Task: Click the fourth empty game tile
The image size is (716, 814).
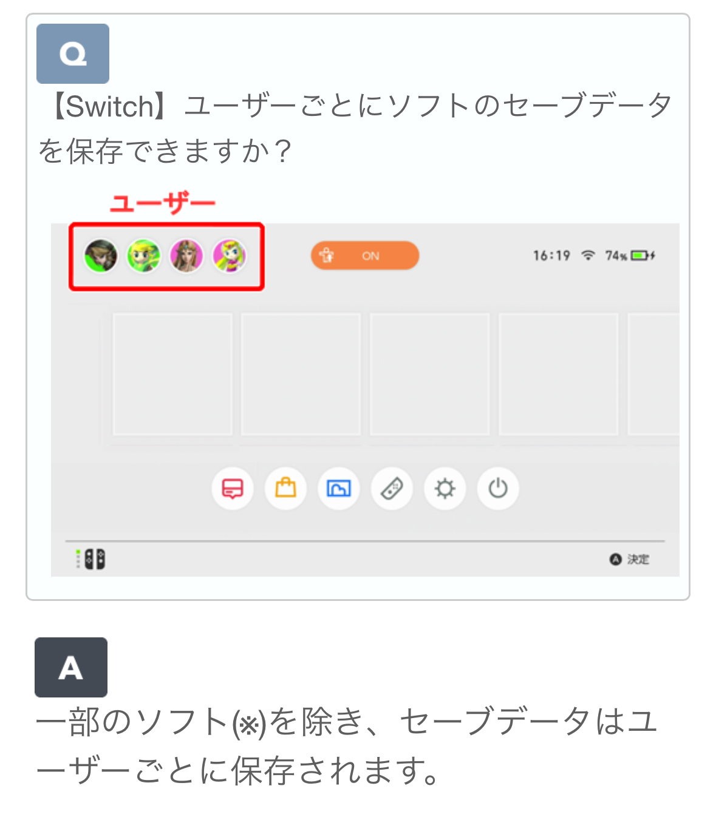Action: click(559, 375)
